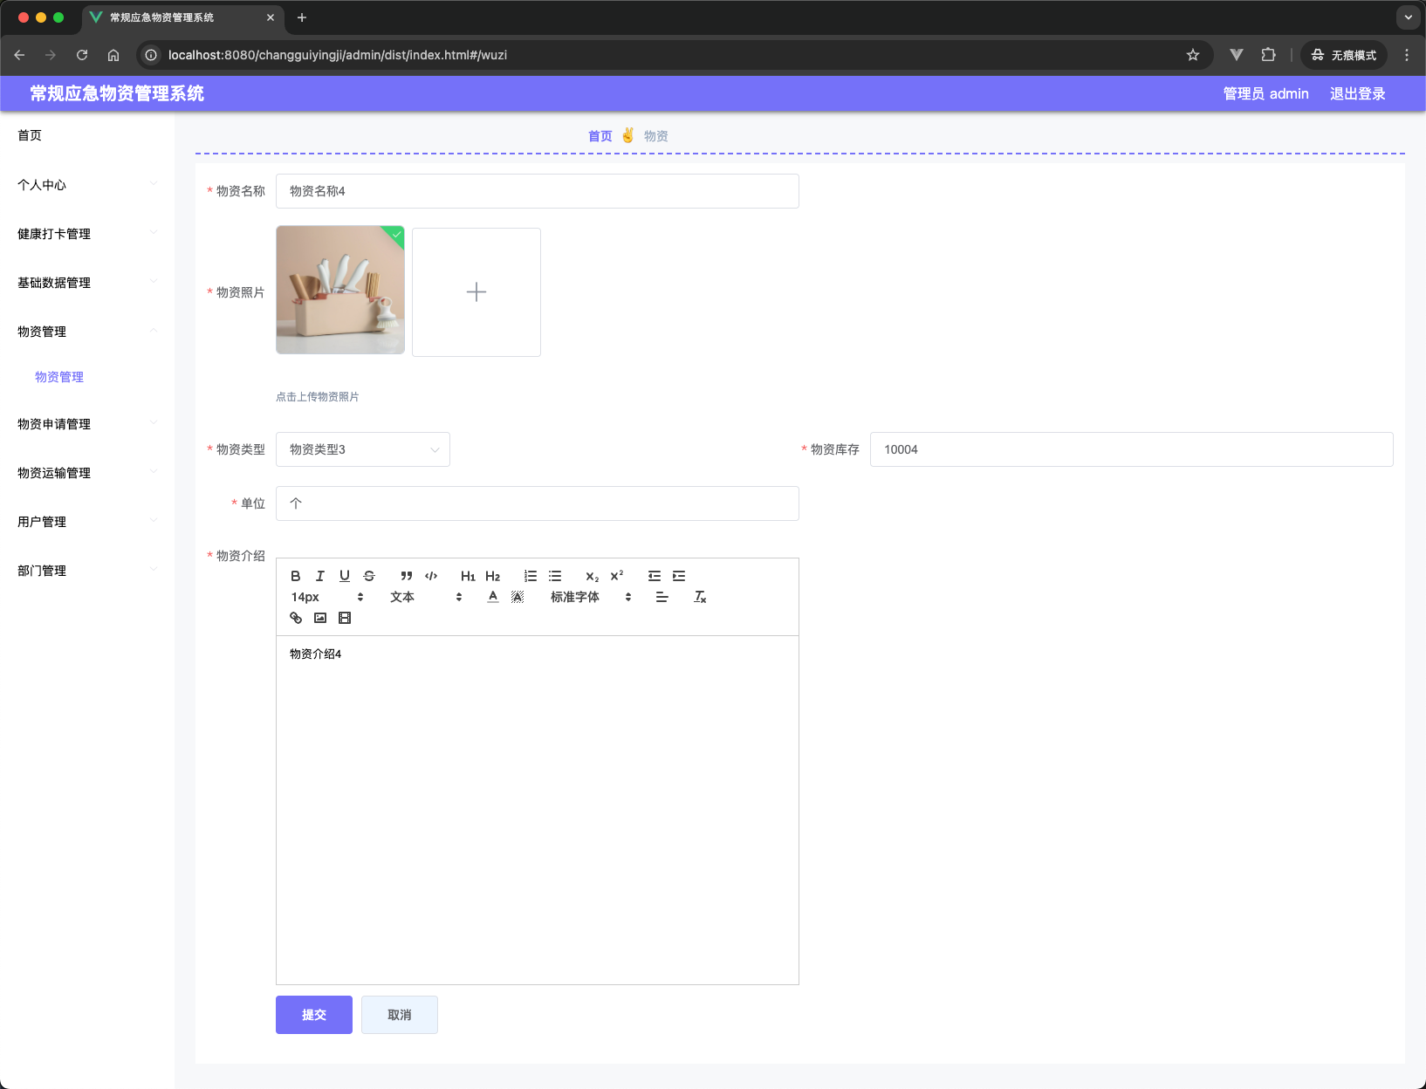This screenshot has width=1426, height=1089.
Task: Insert a code block in editor
Action: 431,576
